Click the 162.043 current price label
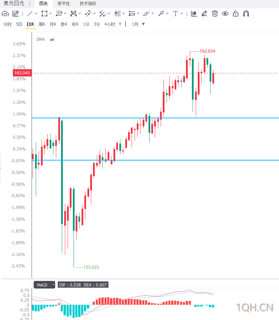 pos(22,73)
